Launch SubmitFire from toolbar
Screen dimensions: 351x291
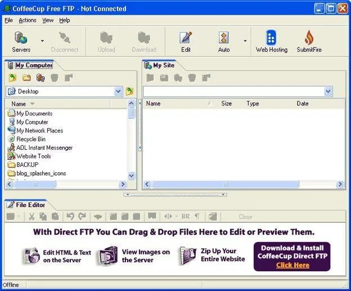309,42
